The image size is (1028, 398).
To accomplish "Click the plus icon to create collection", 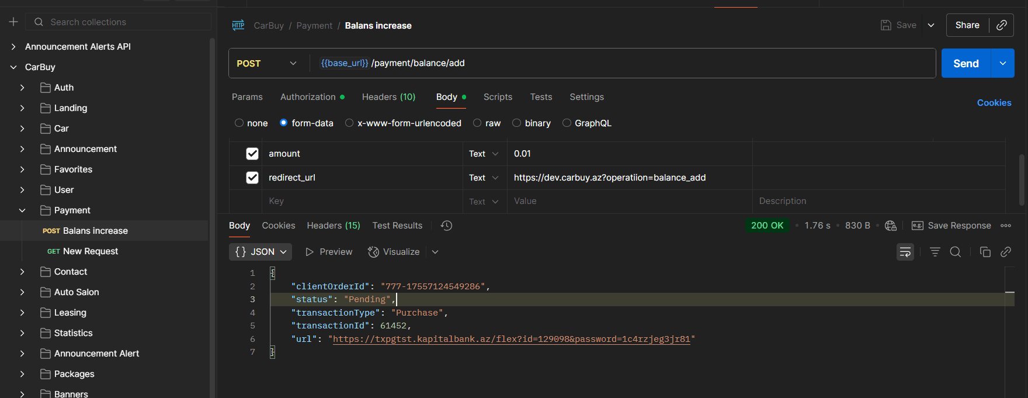I will (13, 22).
